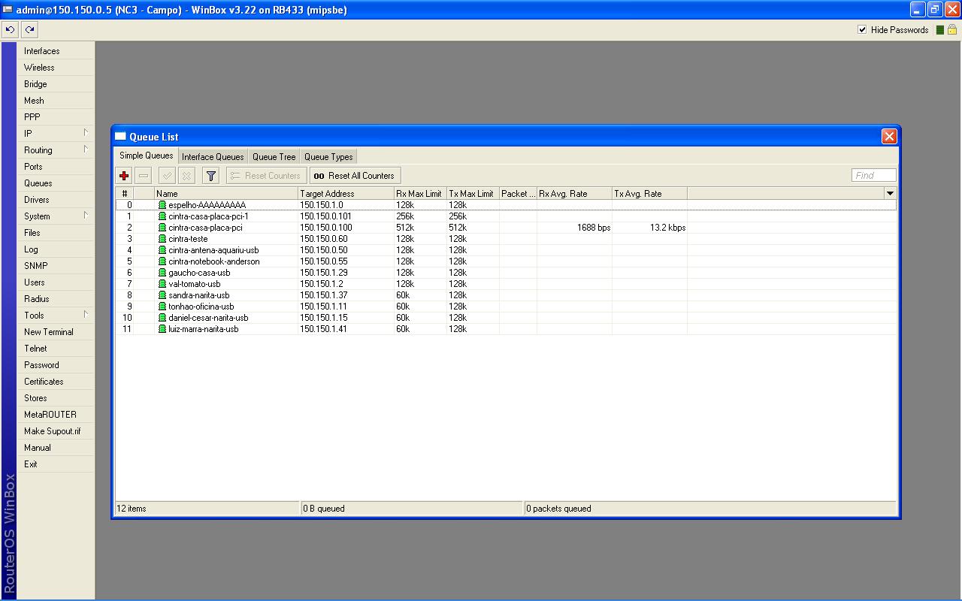The width and height of the screenshot is (962, 601).
Task: Click target address 150.150.0.100
Action: click(x=325, y=228)
